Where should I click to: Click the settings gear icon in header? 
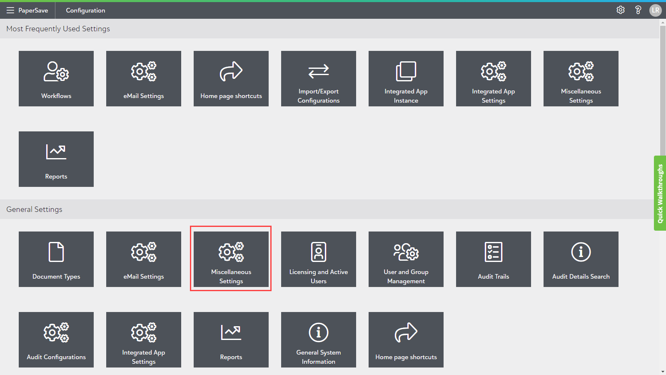click(621, 10)
